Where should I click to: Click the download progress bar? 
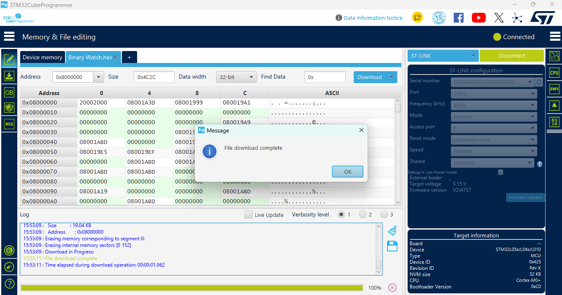[x=192, y=288]
